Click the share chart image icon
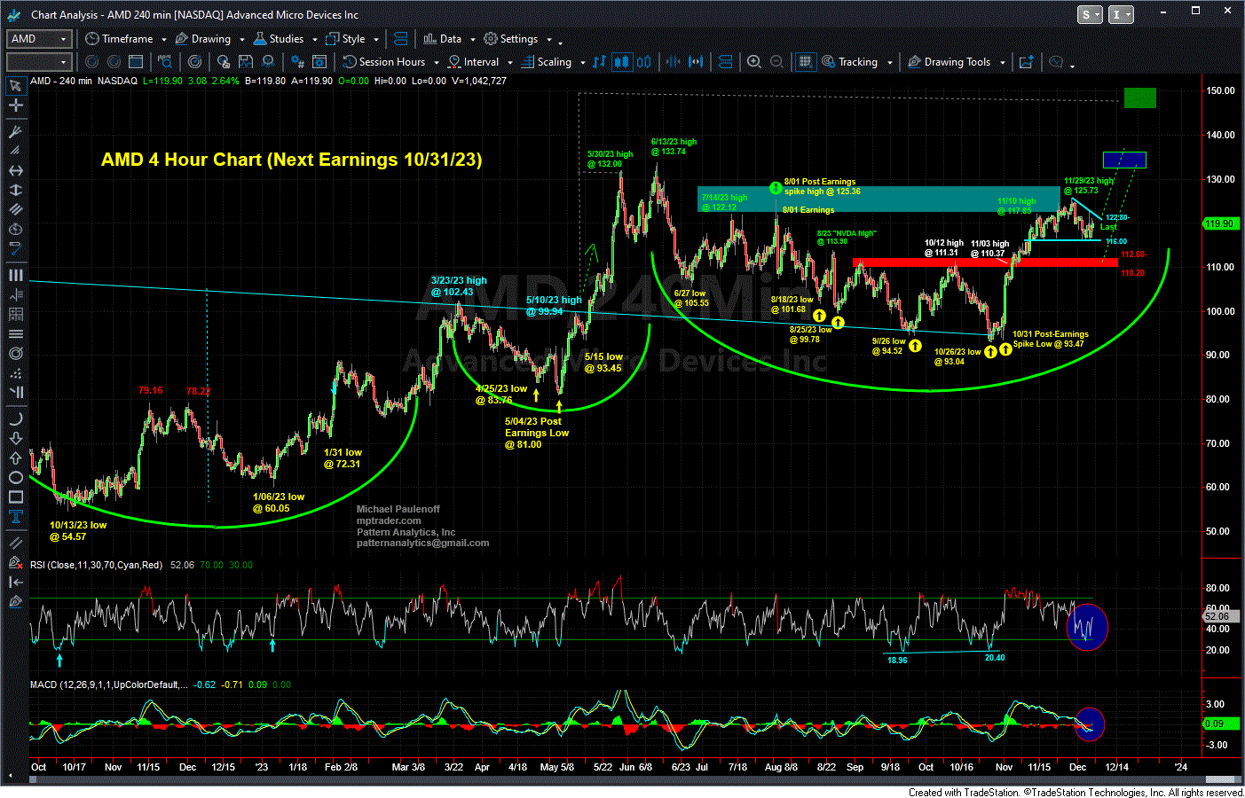 tap(1027, 62)
